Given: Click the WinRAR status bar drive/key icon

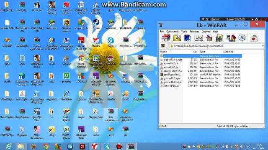Looking at the screenshot, I should (163, 126).
